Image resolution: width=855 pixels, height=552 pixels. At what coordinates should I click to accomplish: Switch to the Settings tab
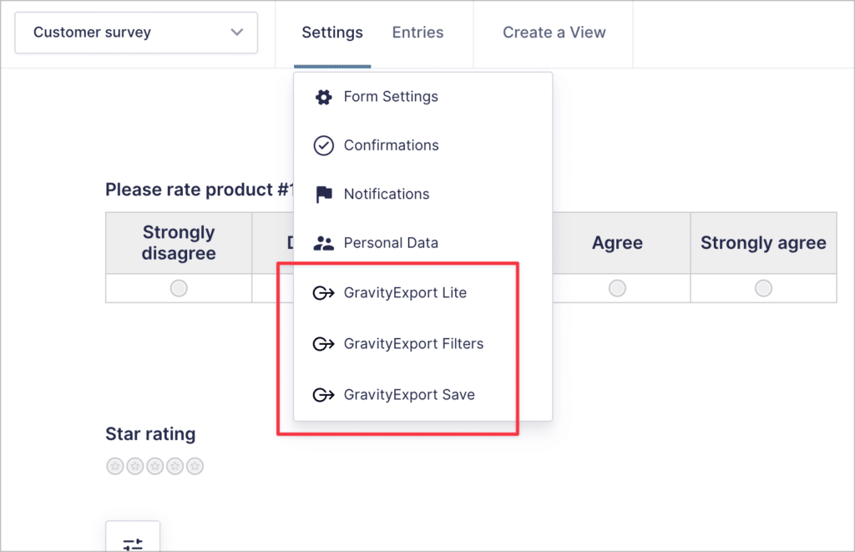point(332,33)
